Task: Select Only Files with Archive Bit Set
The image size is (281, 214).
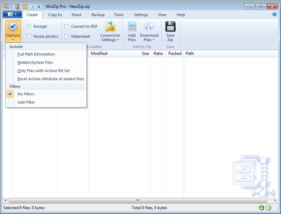Action: click(x=46, y=71)
